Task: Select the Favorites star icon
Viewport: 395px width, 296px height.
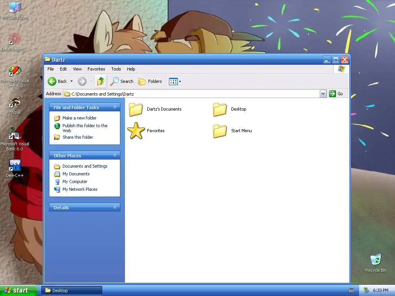Action: [x=136, y=131]
